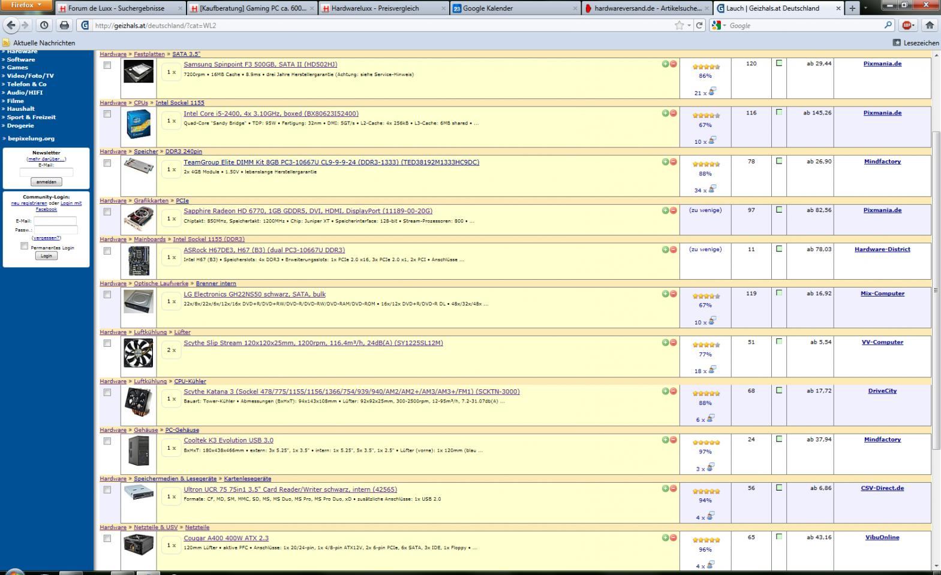Click red minus icon for Scythe Katana 3

point(673,391)
